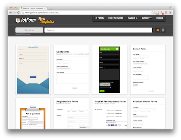The width and height of the screenshot is (181, 140).
Task: Open the Pricing page
Action: (160, 18)
